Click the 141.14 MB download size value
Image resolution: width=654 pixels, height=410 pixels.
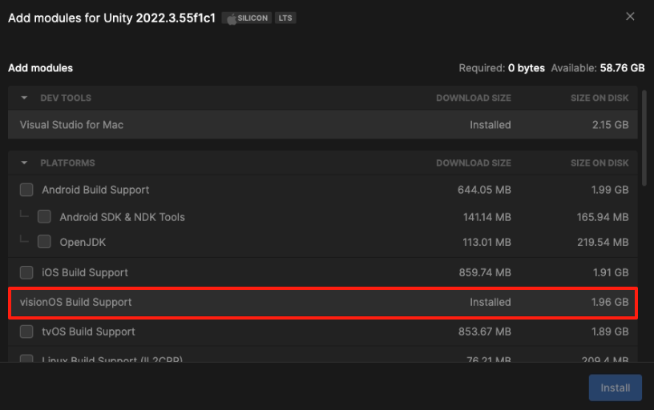(x=487, y=217)
